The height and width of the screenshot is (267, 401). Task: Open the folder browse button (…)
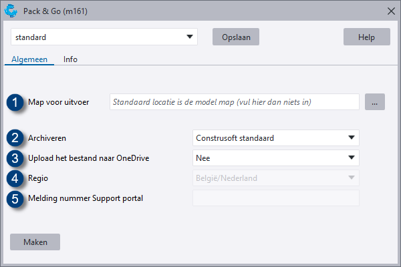[375, 102]
